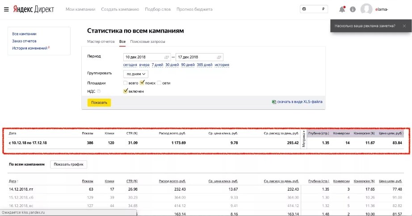Open Прогноз бюджета menu item
The height and width of the screenshot is (216, 412).
(194, 9)
